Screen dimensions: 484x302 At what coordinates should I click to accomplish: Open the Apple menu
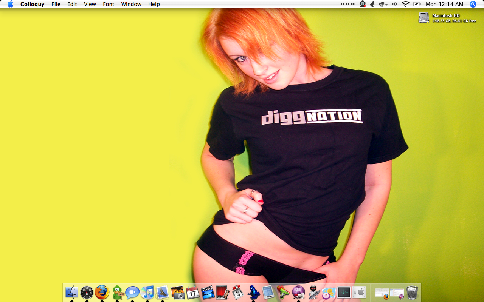(10, 4)
